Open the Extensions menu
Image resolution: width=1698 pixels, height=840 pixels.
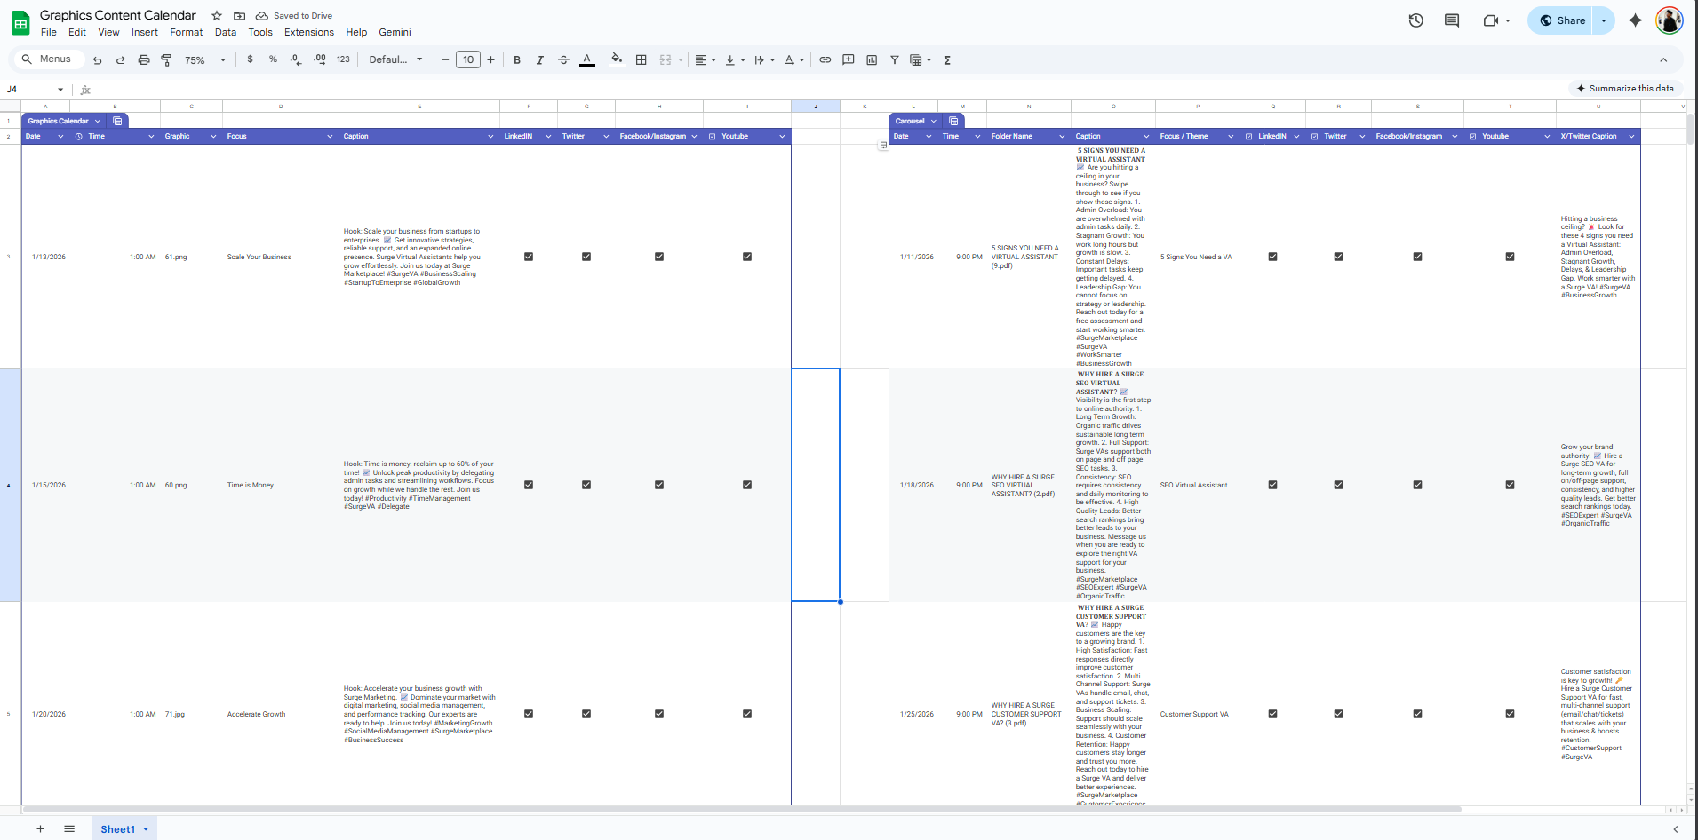tap(308, 32)
